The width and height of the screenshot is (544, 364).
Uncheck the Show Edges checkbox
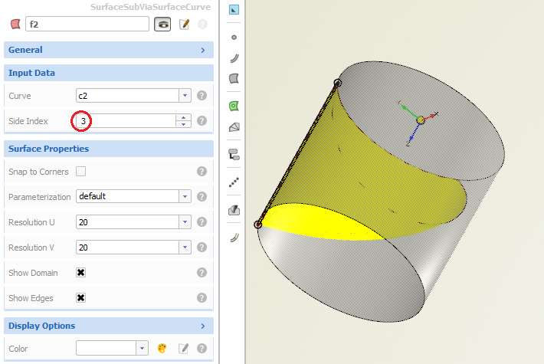[81, 298]
